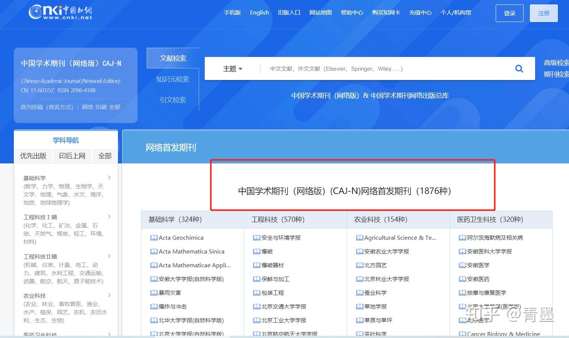Click the 注册 register button
The image size is (569, 338).
point(544,13)
